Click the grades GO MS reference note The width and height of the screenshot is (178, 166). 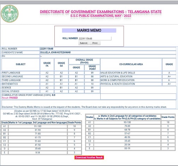42,115
